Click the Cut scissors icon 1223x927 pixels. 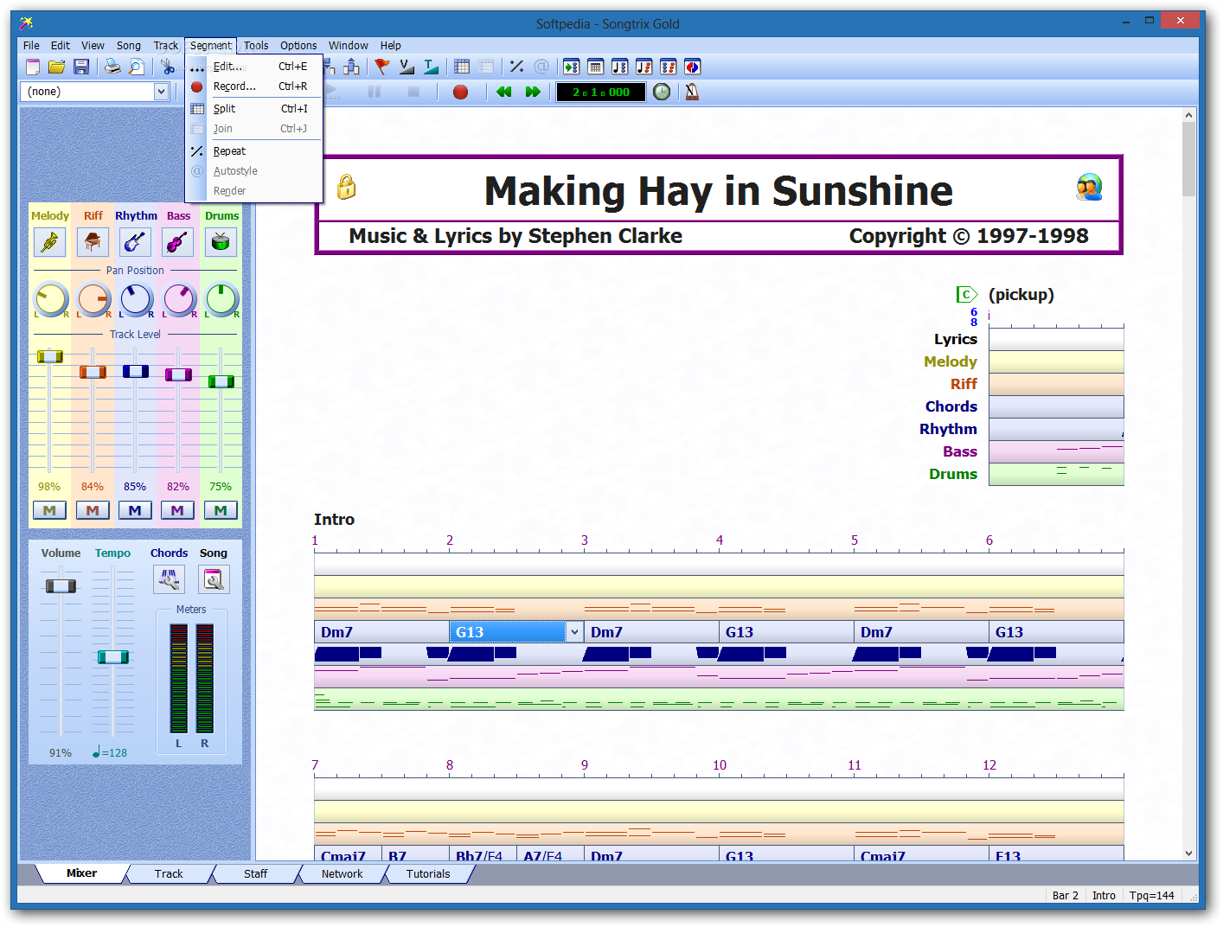pyautogui.click(x=168, y=67)
